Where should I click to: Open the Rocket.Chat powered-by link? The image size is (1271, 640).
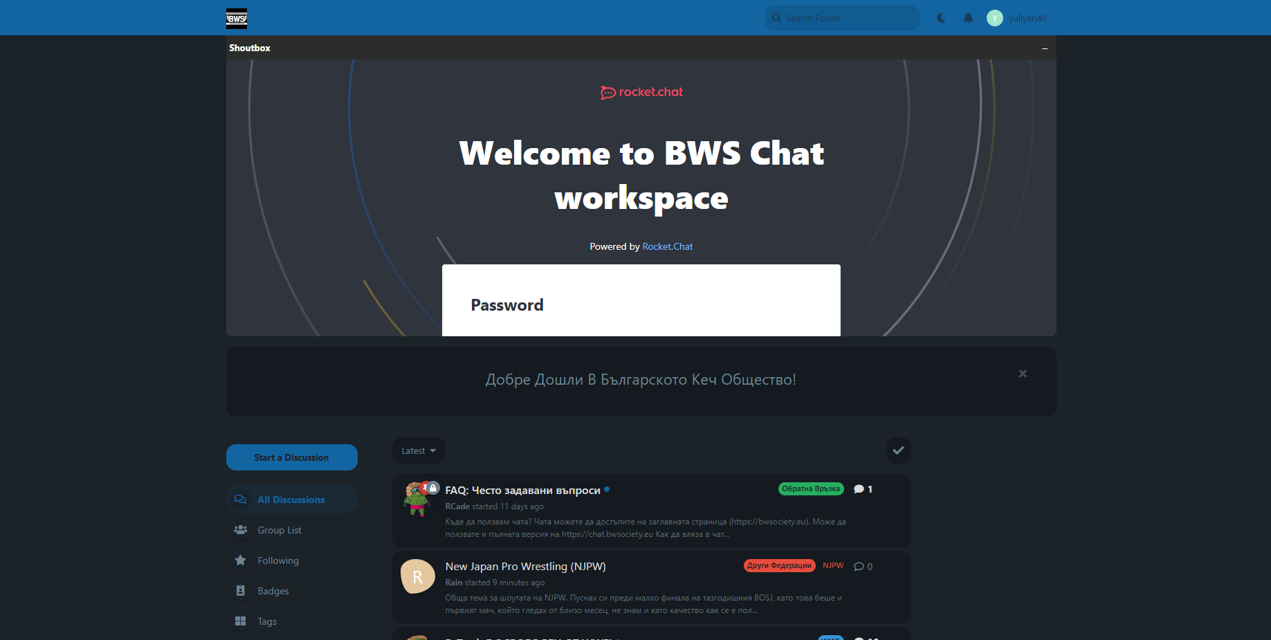[x=667, y=246]
